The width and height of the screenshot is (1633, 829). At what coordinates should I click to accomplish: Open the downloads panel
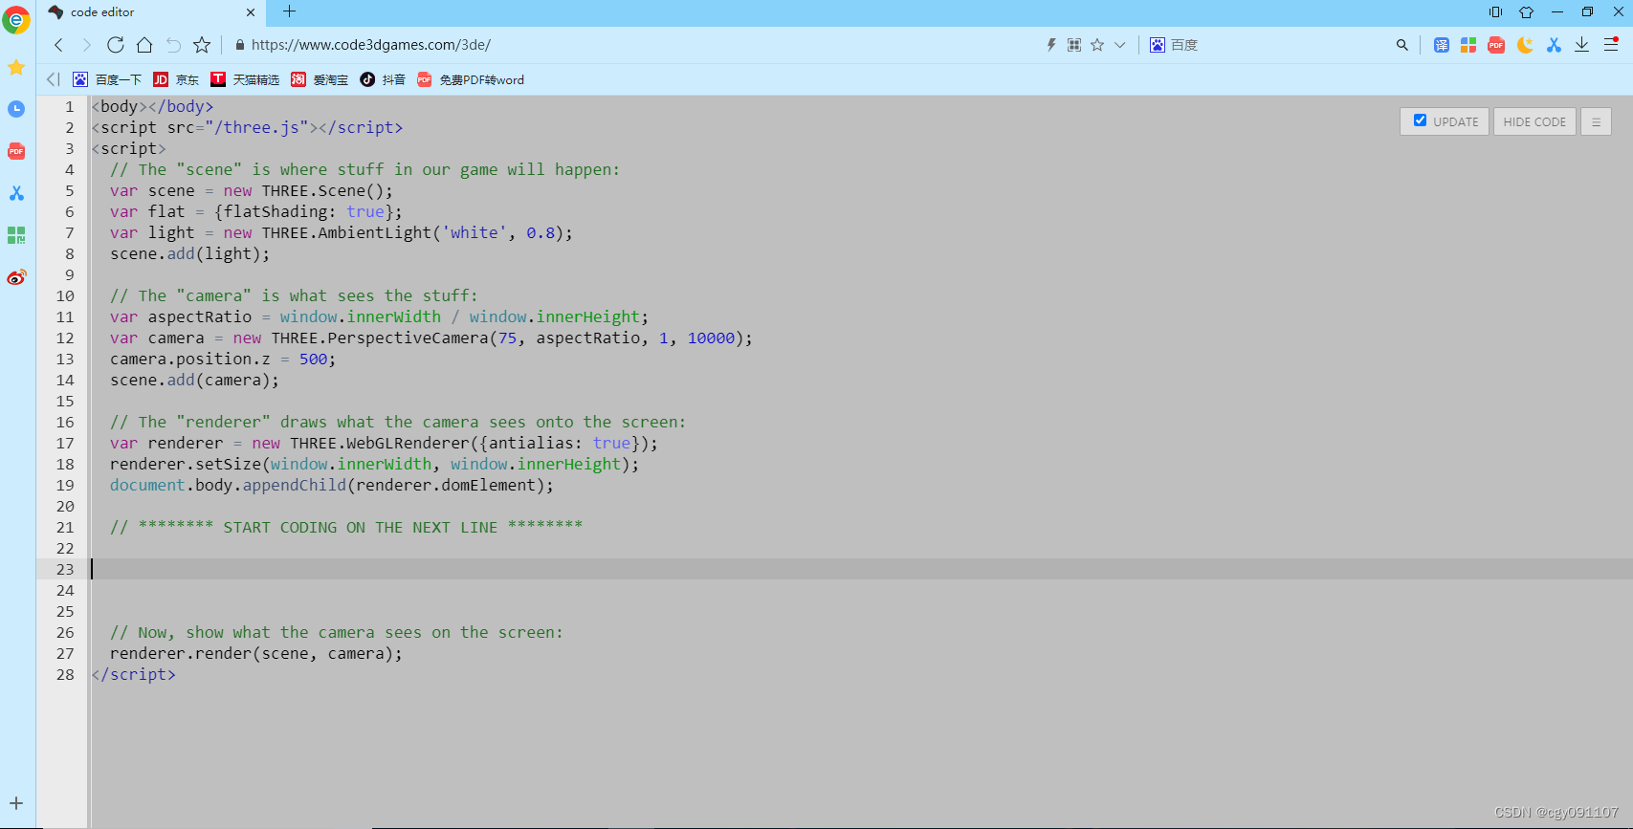click(1582, 45)
